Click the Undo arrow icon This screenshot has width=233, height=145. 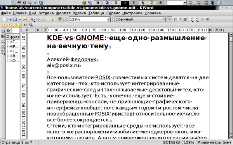pyautogui.click(x=33, y=19)
